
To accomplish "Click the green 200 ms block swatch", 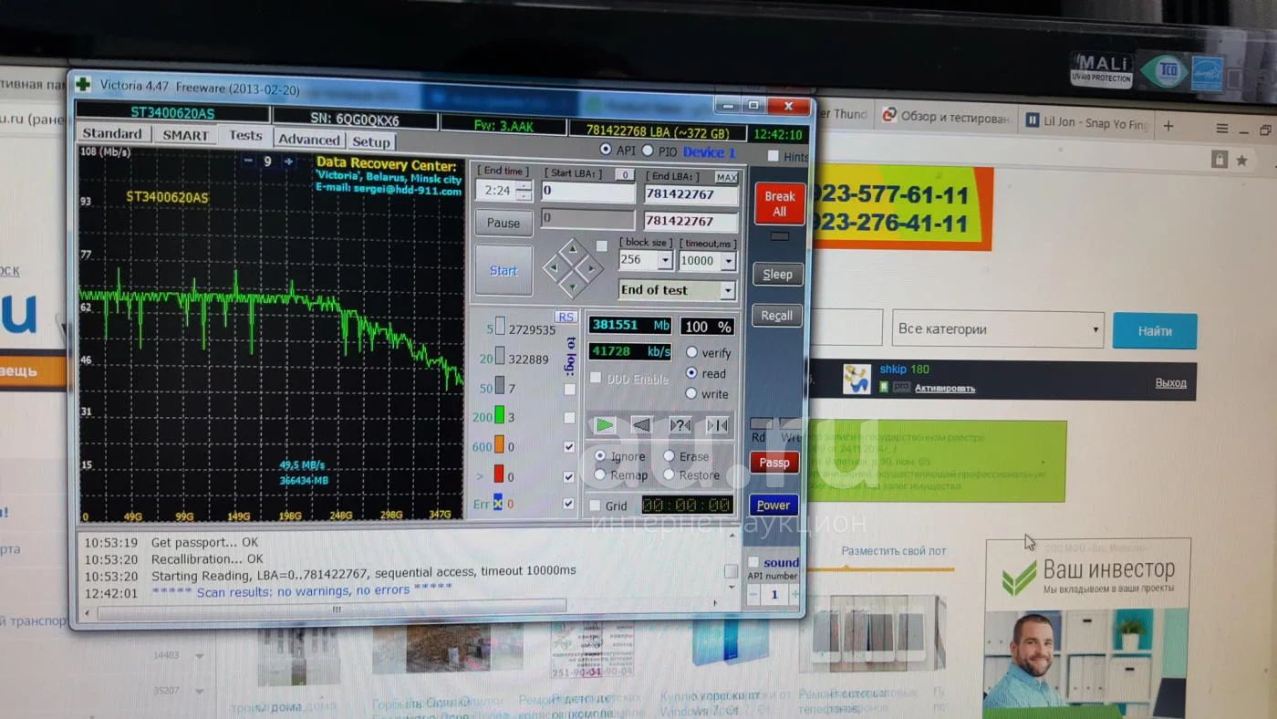I will pos(500,416).
